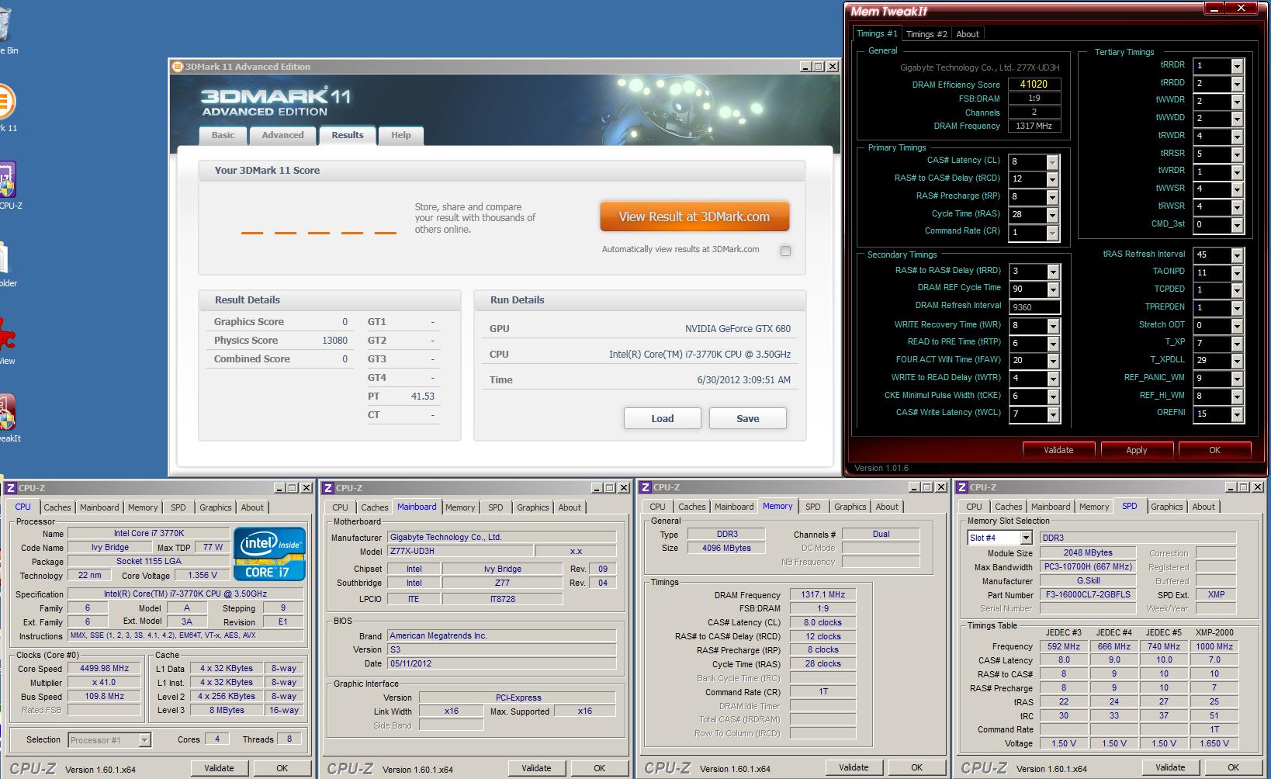Expand the Cycle Time (tRAS) dropdown

(x=1053, y=216)
